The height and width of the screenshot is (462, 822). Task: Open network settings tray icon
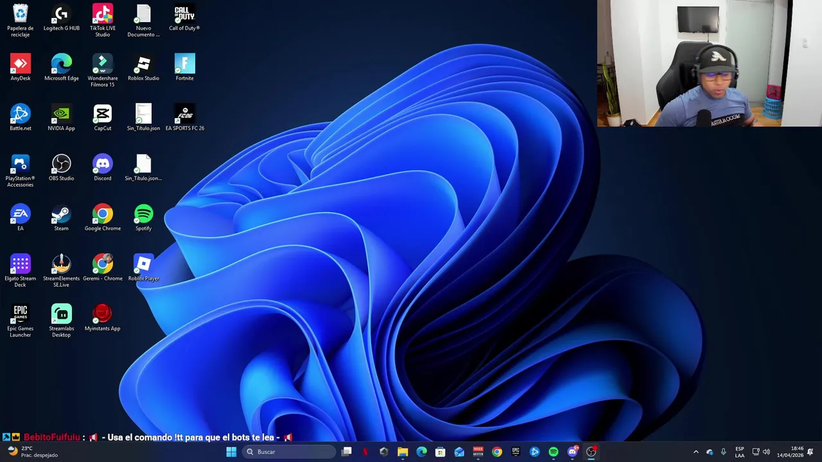click(x=756, y=452)
